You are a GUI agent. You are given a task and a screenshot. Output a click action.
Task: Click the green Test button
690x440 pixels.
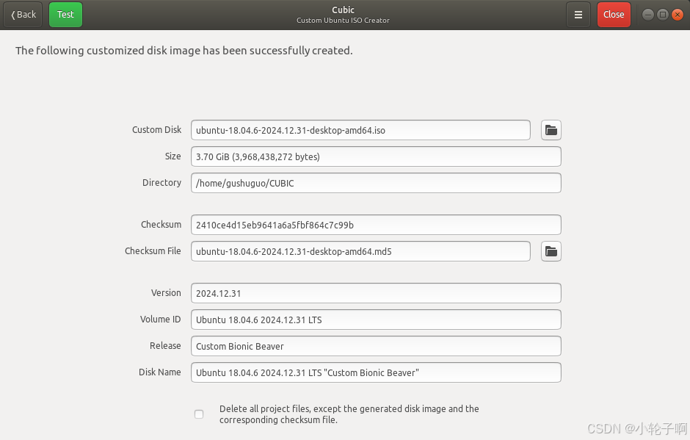click(65, 15)
